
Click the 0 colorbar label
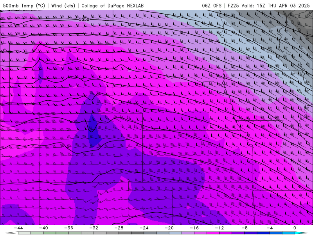pos(295,228)
